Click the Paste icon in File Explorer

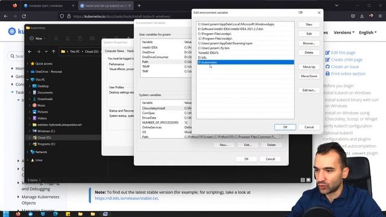click(x=80, y=39)
